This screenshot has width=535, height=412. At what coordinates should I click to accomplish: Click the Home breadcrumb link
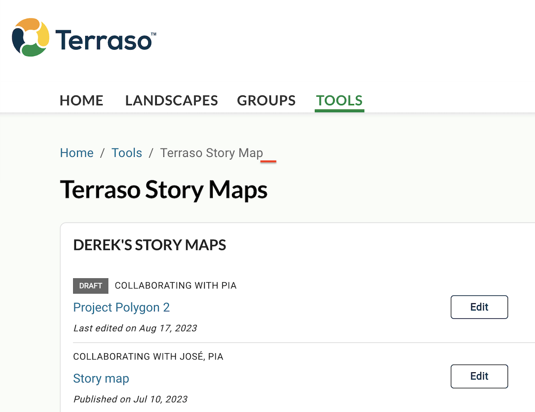(x=77, y=153)
